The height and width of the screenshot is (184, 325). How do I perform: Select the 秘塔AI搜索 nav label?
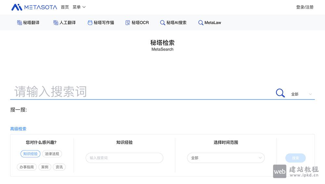176,23
